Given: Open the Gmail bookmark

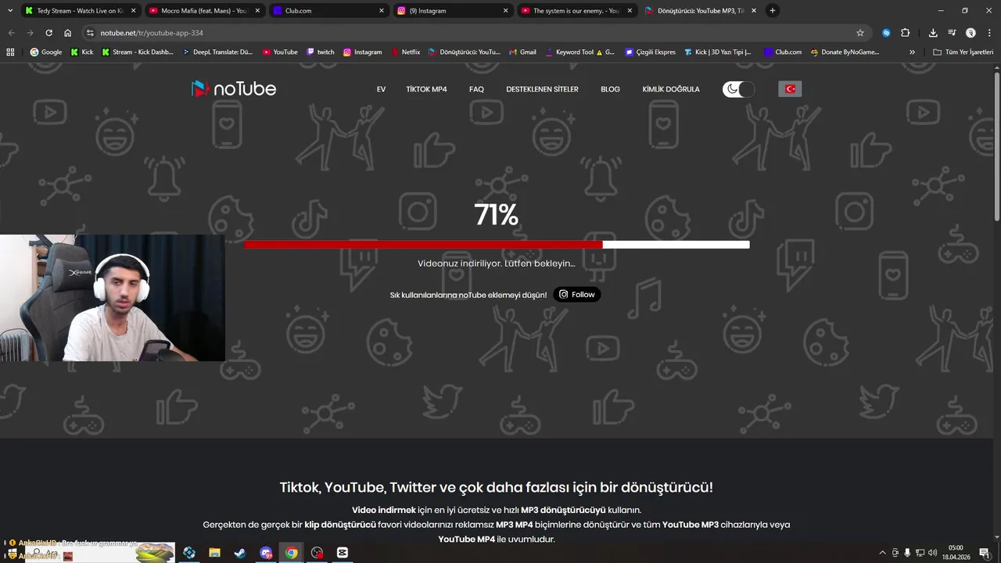Looking at the screenshot, I should point(522,52).
